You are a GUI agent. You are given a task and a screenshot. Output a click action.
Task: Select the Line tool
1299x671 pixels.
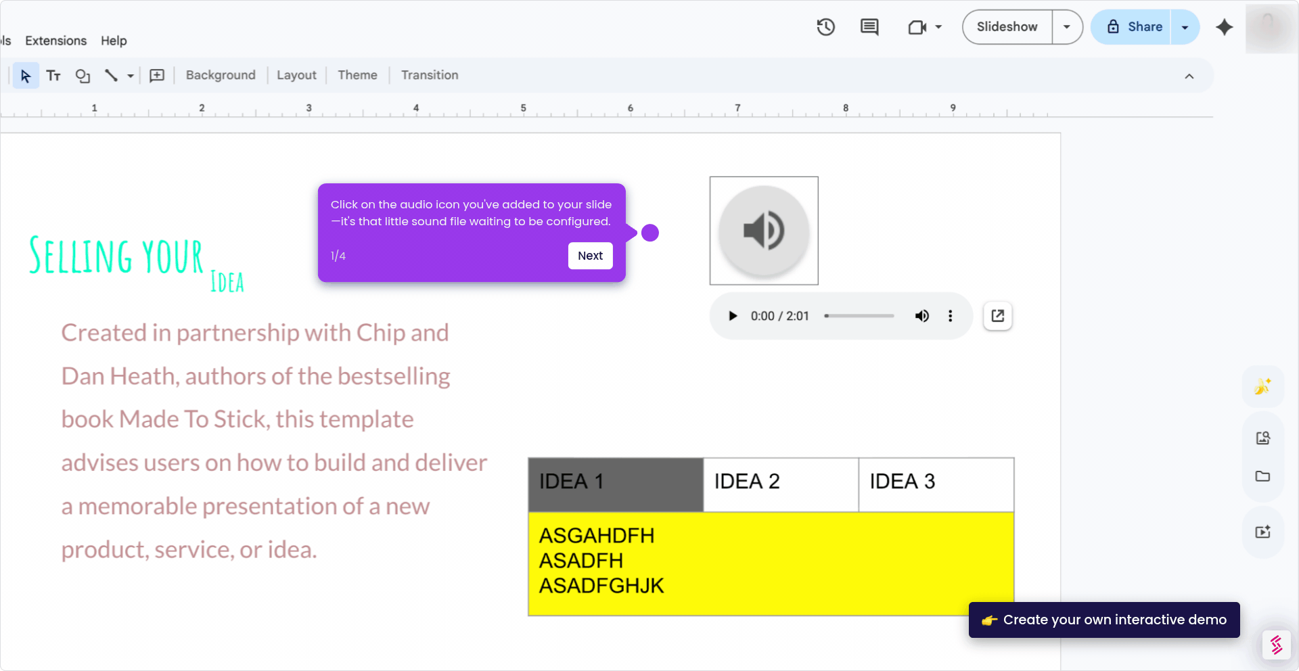click(111, 76)
